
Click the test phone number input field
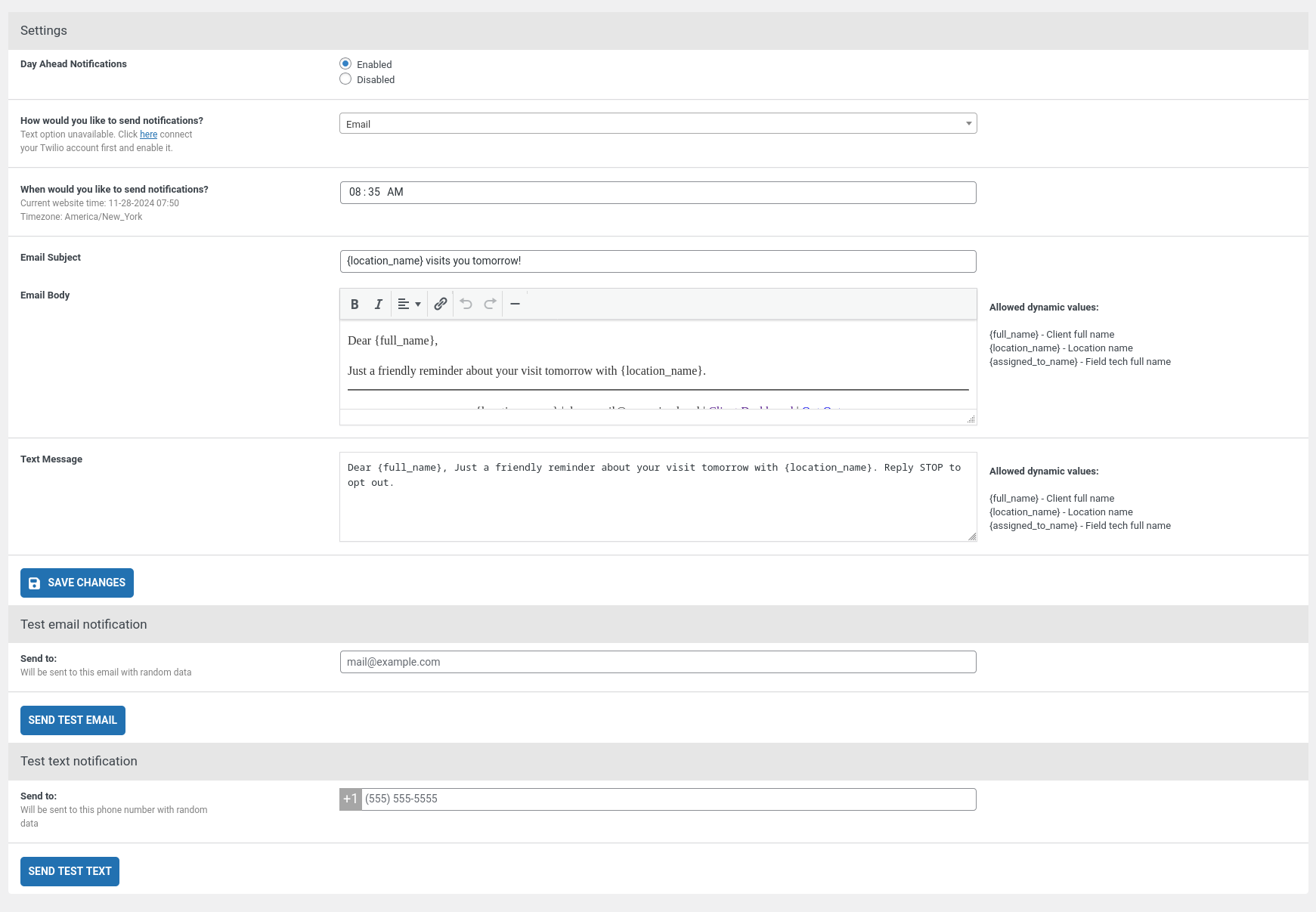coord(668,799)
